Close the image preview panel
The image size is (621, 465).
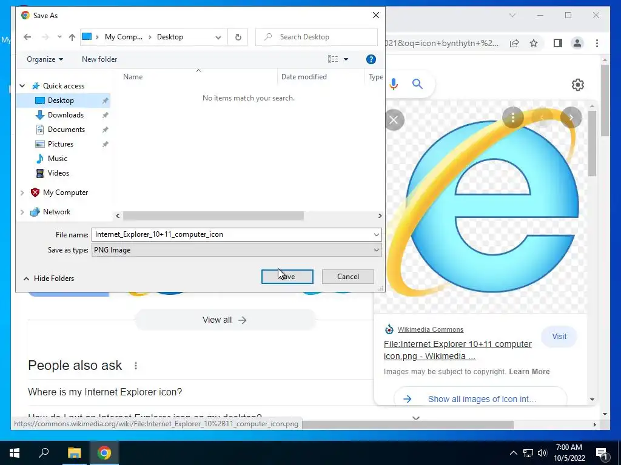394,120
